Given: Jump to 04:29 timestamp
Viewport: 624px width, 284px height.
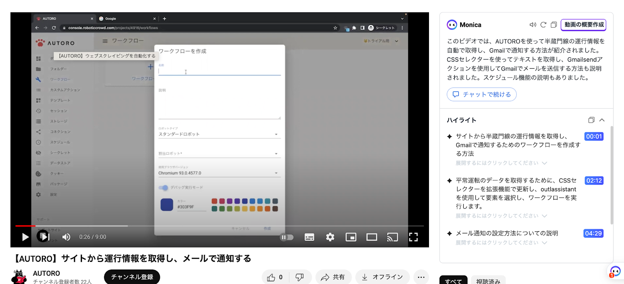Looking at the screenshot, I should (x=593, y=233).
